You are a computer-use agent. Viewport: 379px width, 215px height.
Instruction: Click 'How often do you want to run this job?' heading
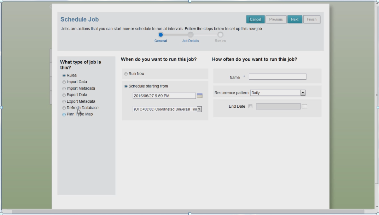coord(255,59)
